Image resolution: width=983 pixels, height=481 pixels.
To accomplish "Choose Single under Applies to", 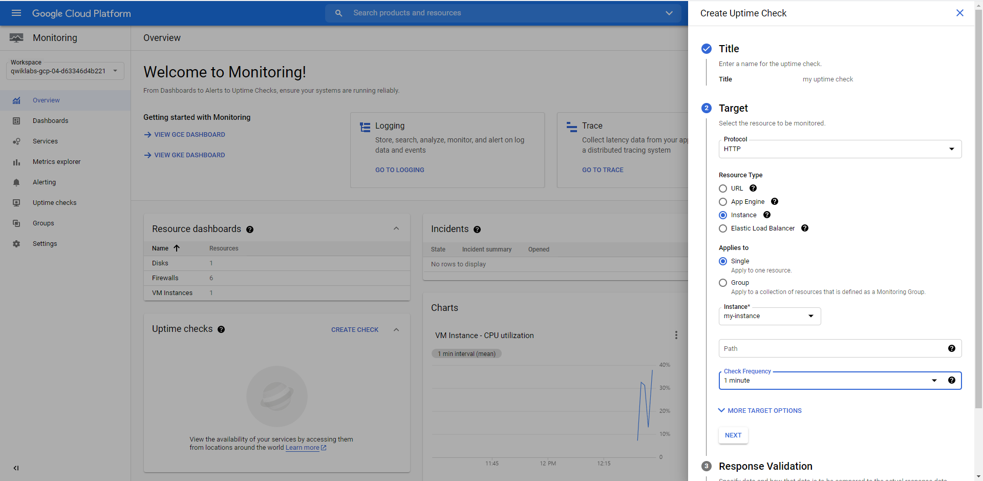I will pos(723,261).
